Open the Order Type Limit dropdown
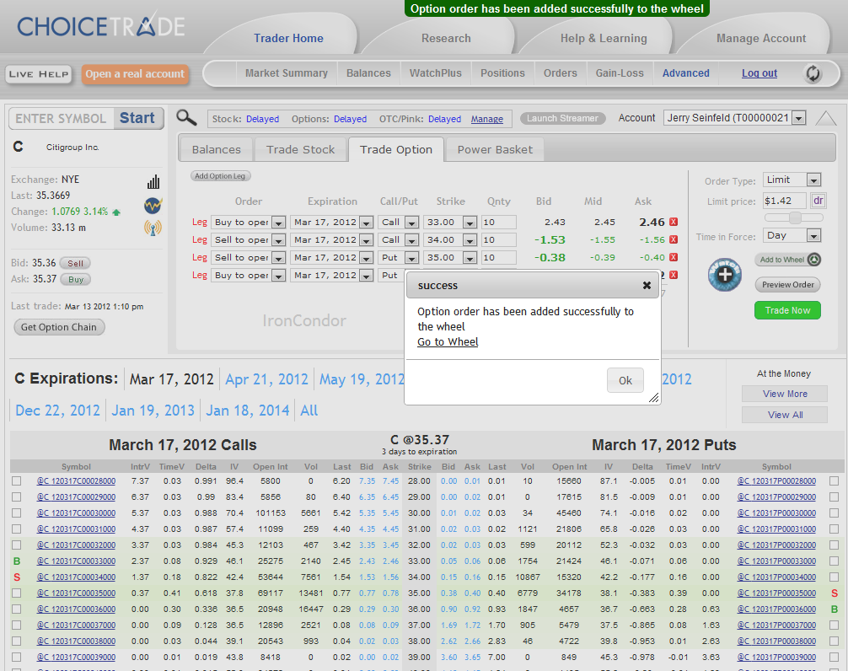 (792, 180)
